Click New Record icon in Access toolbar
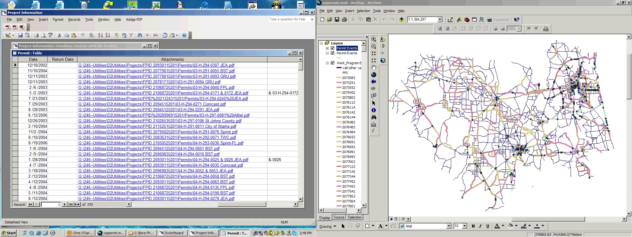Screen dimensions: 632x237 (x=149, y=35)
